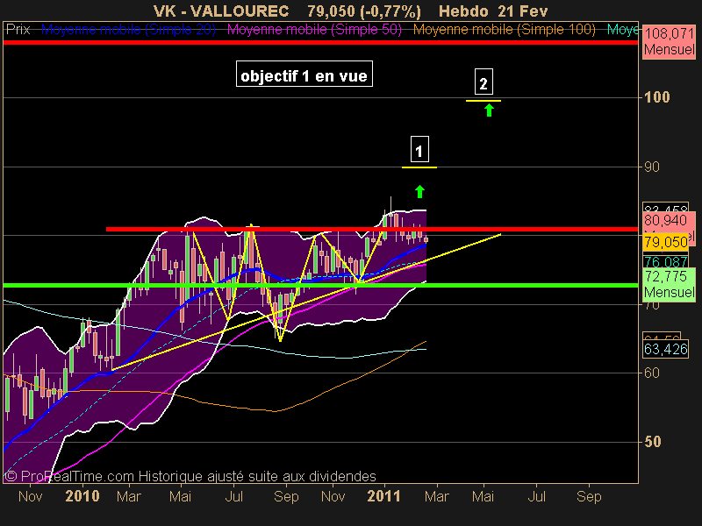Click the 63,426 price tag
The image size is (702, 526).
pos(666,349)
